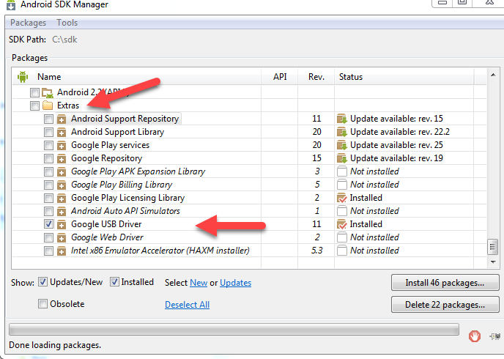Click the Google Play Billing Library icon
This screenshot has width=504, height=359.
pyautogui.click(x=62, y=185)
